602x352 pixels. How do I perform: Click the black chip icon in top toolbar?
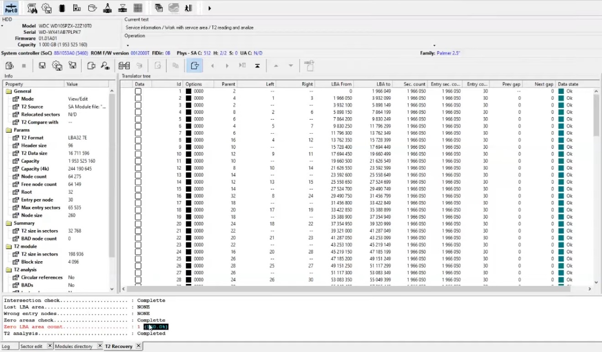(x=62, y=8)
